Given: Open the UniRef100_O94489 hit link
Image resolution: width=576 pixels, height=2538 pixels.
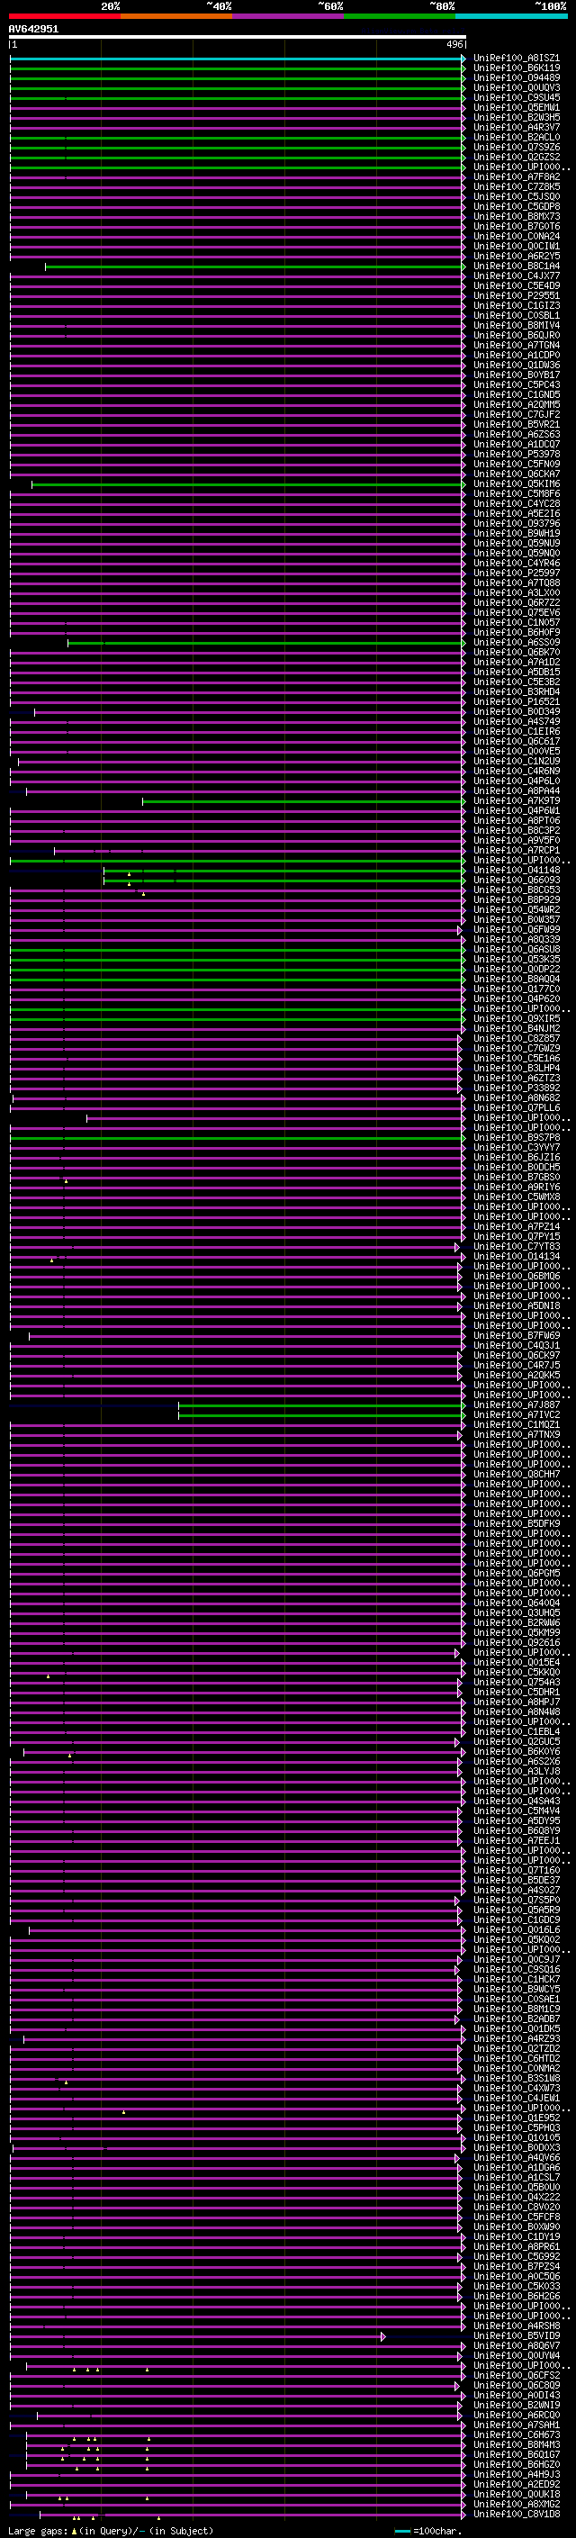Looking at the screenshot, I should (517, 77).
